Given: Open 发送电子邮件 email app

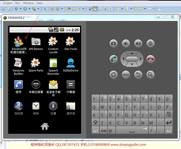Looking at the screenshot, I should [x=53, y=88].
